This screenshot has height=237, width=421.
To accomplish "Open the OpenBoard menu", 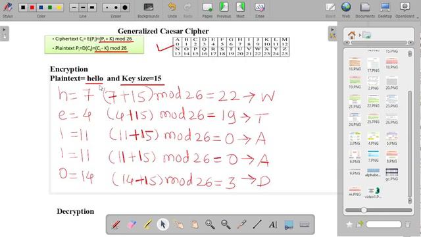I will point(405,10).
